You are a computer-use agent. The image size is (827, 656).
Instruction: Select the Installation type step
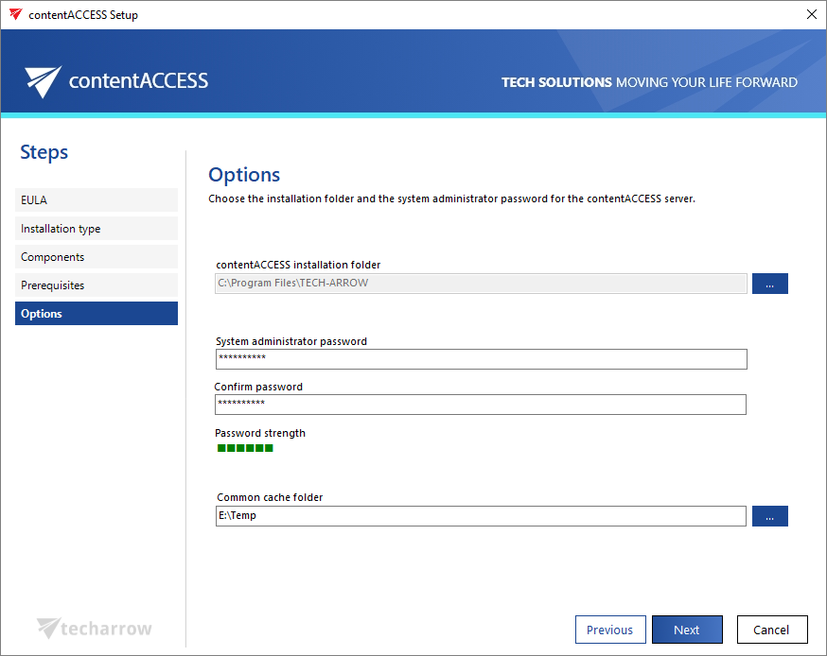click(x=96, y=228)
